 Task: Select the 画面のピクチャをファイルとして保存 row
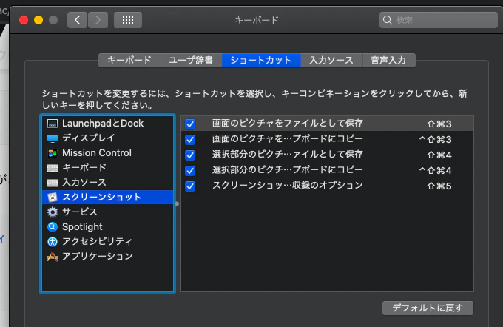[327, 124]
